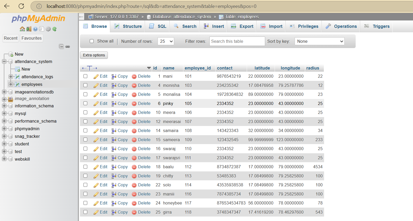Click the browser address bar URL
Screen dimensions: 413x221
pyautogui.click(x=152, y=6)
